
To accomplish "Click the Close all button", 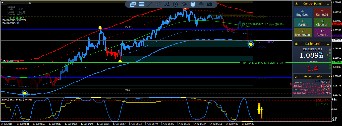I will click(x=322, y=23).
